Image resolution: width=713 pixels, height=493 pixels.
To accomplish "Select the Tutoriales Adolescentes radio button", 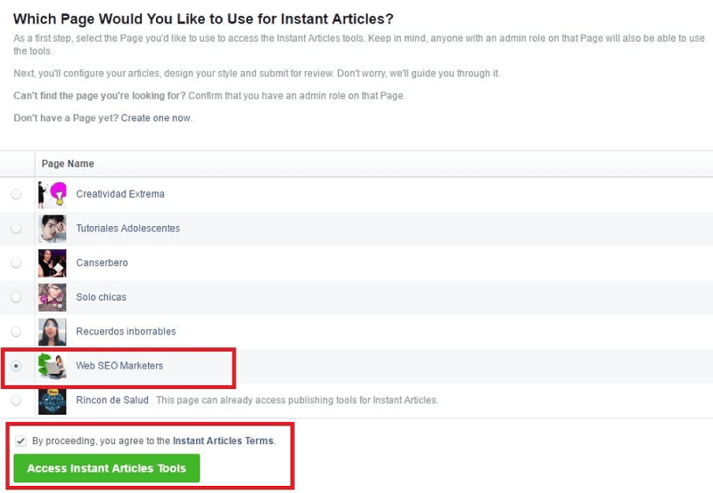I will pos(16,229).
